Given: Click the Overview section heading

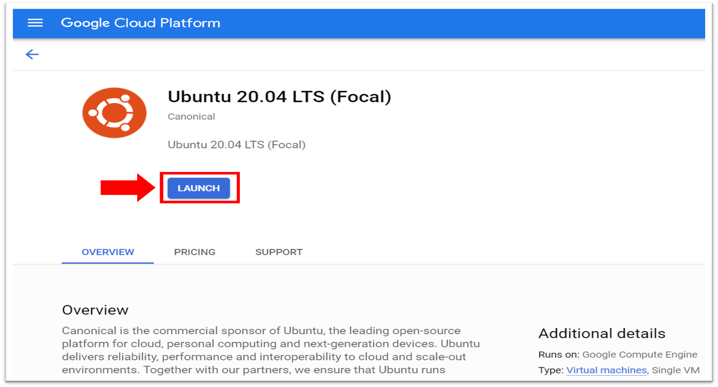Looking at the screenshot, I should (95, 310).
